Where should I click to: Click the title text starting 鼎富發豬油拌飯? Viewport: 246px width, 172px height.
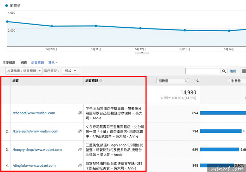coord(114,166)
